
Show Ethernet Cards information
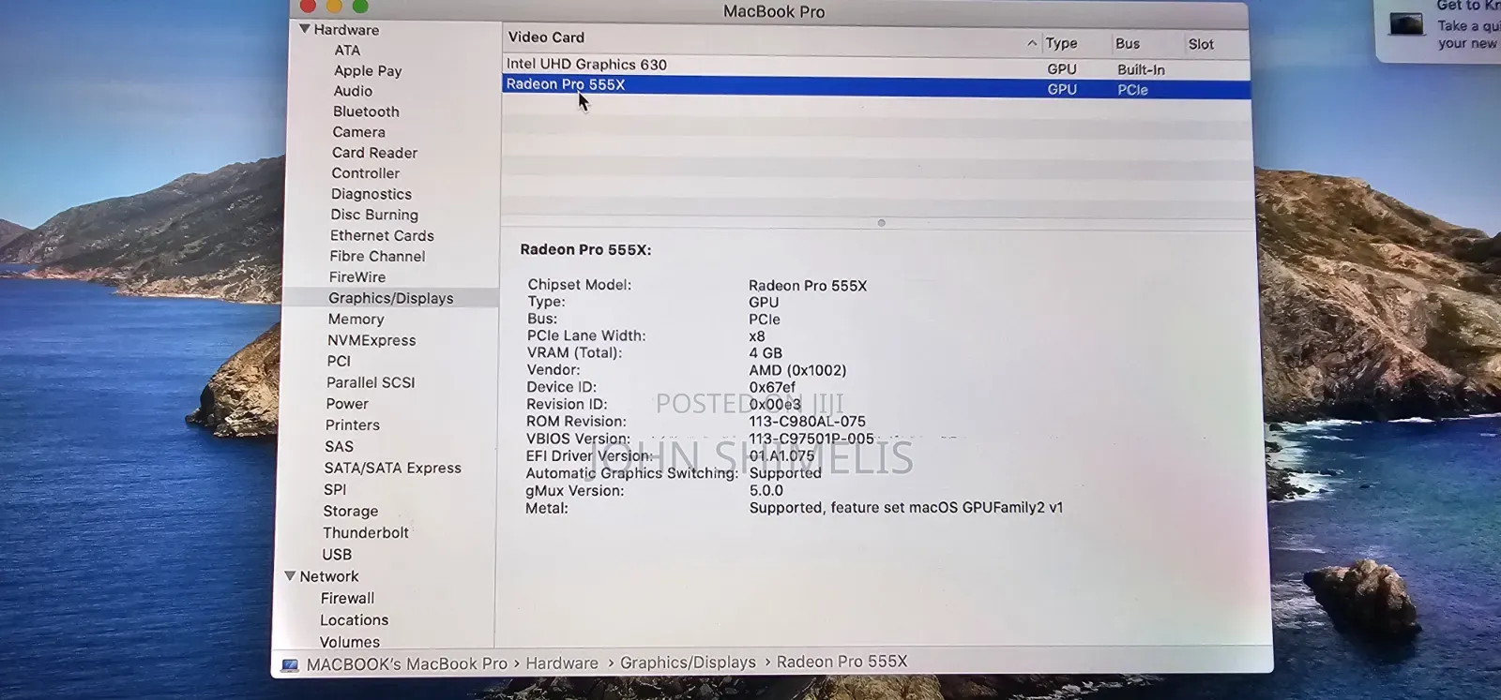click(x=382, y=236)
